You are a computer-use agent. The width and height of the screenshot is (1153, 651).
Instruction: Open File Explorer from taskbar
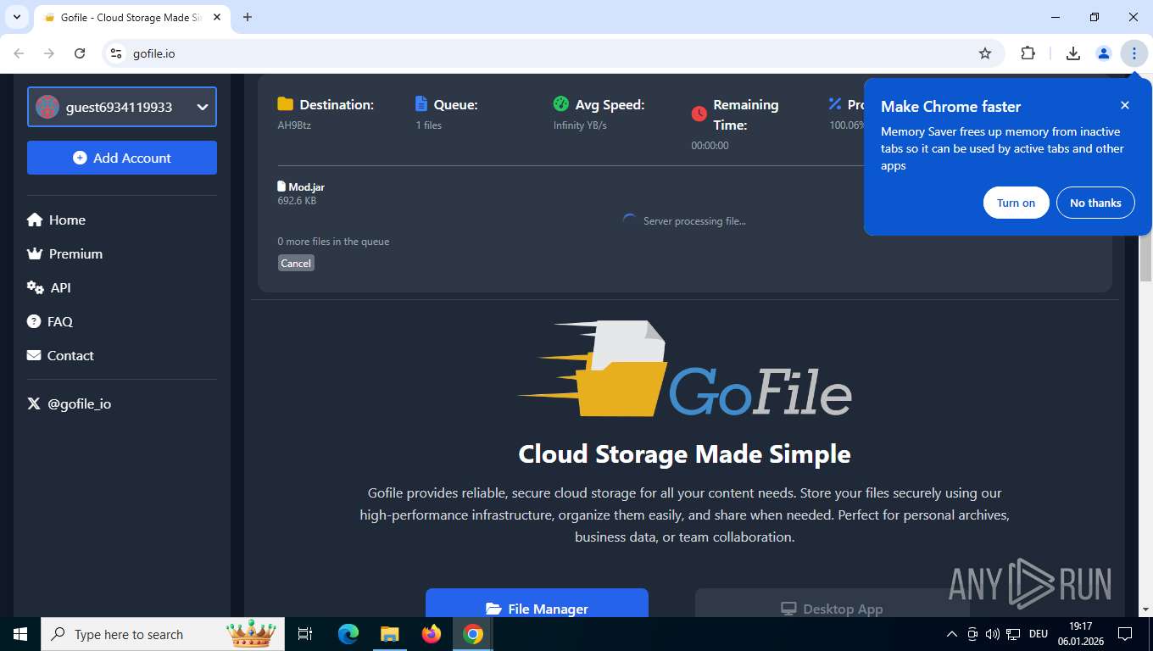[x=389, y=634]
